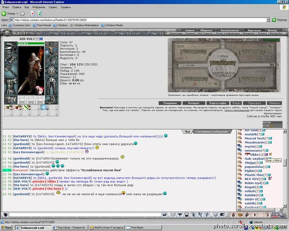
Task: Click the belt equipment slot
Action: (11, 100)
